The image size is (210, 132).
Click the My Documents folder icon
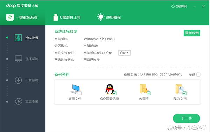(x=180, y=89)
